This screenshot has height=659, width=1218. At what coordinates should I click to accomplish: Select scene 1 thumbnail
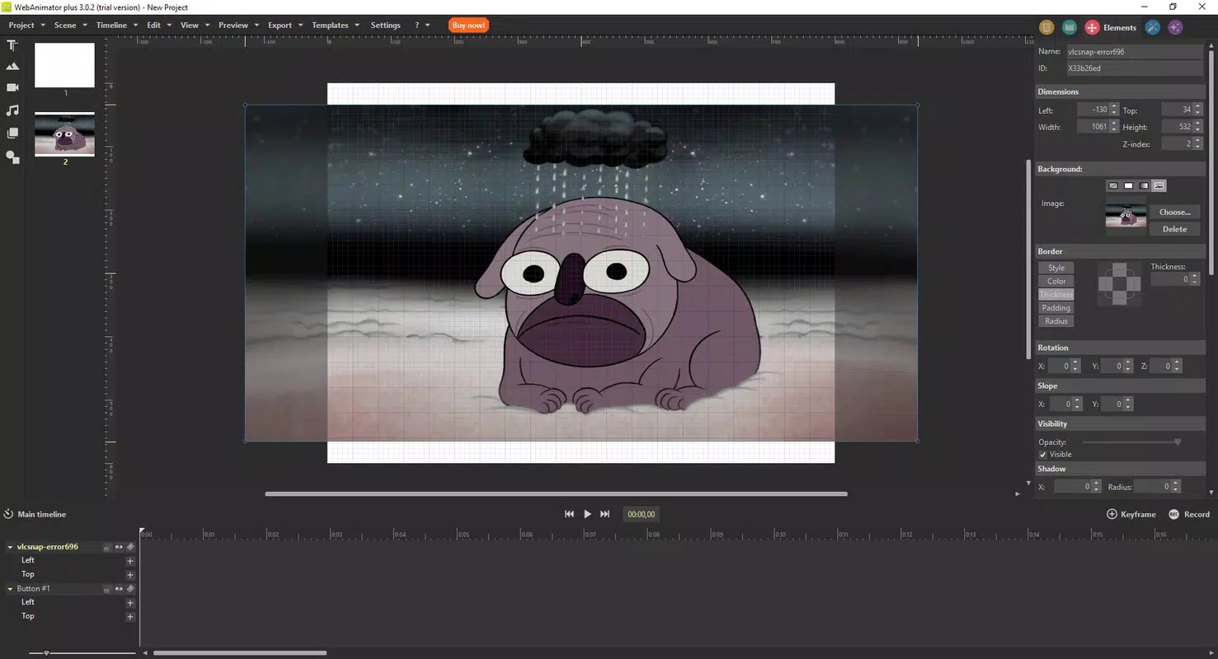click(64, 65)
